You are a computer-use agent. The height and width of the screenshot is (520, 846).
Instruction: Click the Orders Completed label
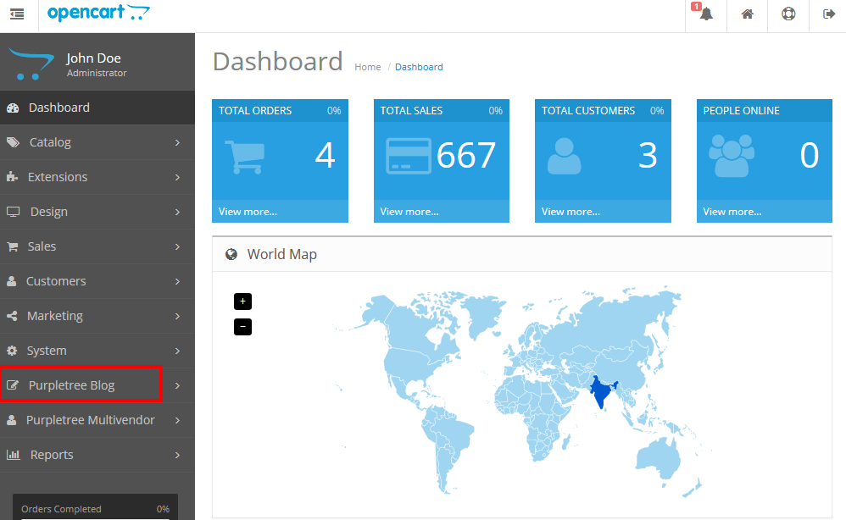(61, 509)
